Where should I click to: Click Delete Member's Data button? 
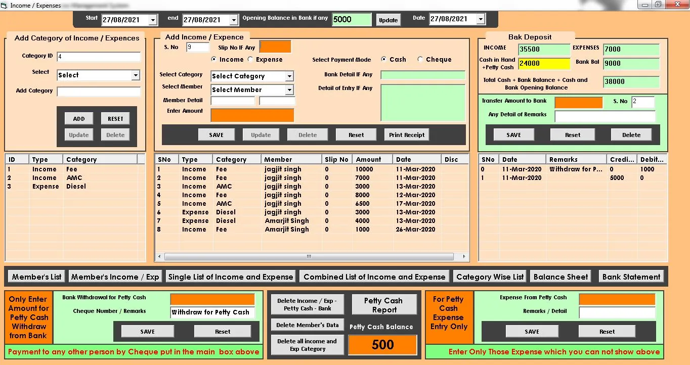click(x=308, y=325)
